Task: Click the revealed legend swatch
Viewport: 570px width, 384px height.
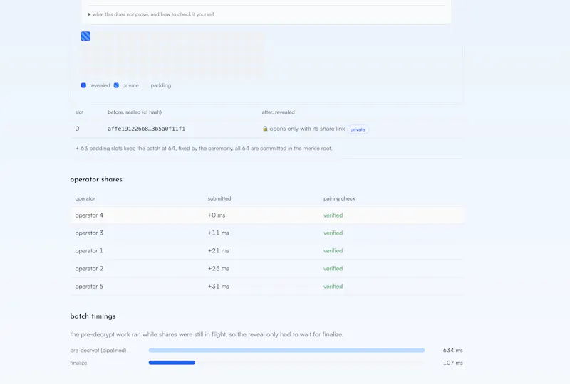Action: [83, 85]
